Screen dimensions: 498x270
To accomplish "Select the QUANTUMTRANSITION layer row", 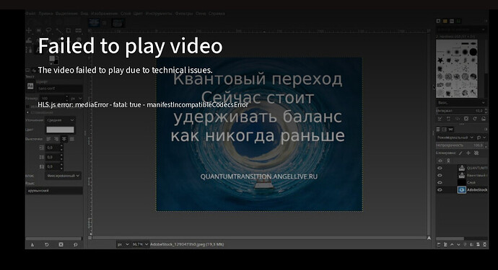I will click(462, 168).
